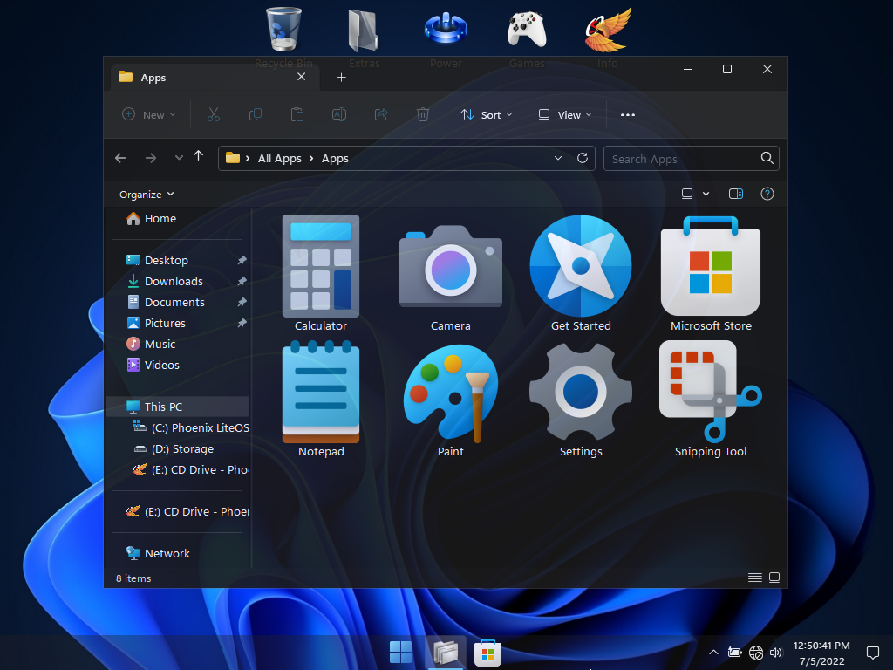This screenshot has height=670, width=893.
Task: Click the Cut scissors toolbar icon
Action: tap(214, 114)
